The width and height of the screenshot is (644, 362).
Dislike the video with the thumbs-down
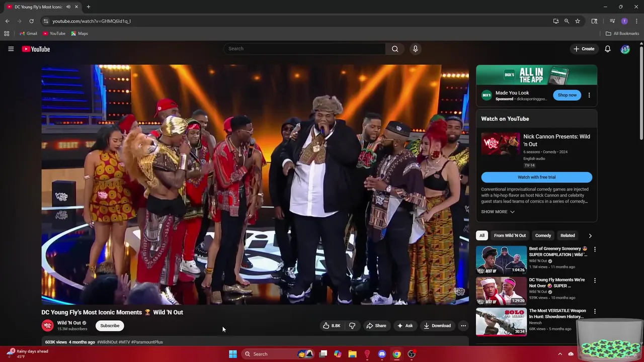[x=352, y=325]
